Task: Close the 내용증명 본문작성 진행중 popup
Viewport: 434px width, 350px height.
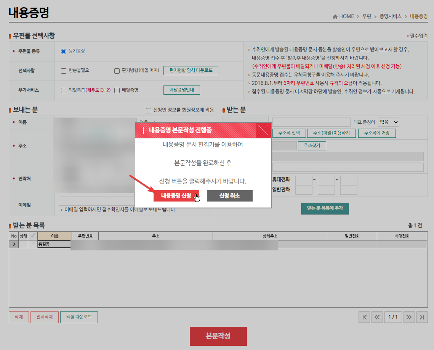Action: tap(263, 130)
